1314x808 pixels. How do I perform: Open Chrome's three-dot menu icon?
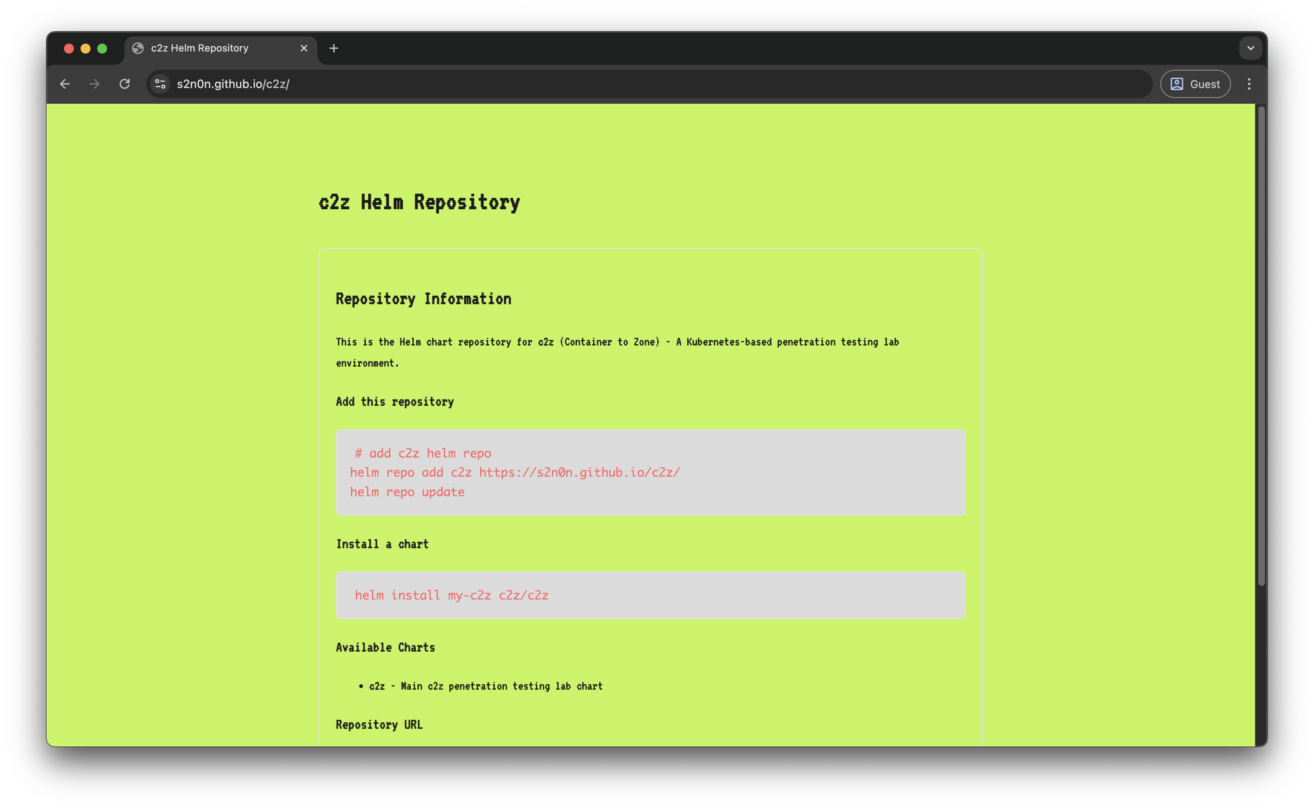[1249, 84]
